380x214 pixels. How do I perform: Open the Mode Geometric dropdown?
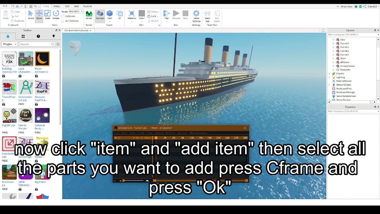(75, 12)
